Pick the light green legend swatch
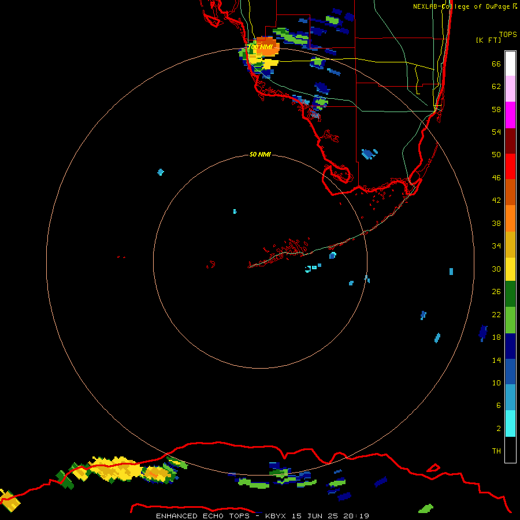 tap(510, 320)
